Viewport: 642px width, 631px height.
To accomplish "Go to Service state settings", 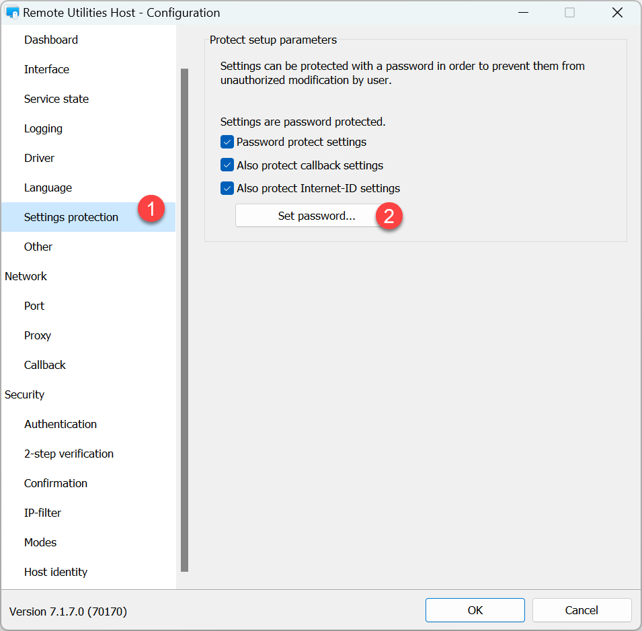I will 56,99.
